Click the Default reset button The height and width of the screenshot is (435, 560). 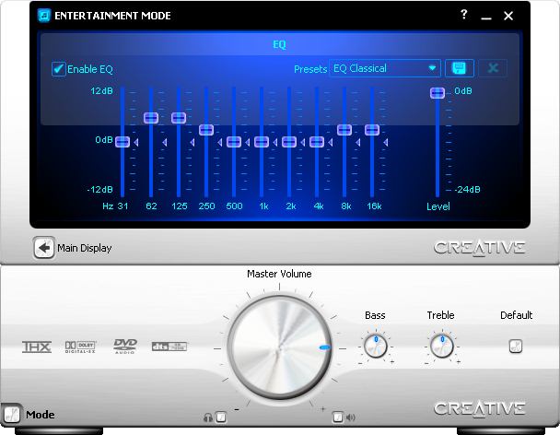tap(516, 347)
